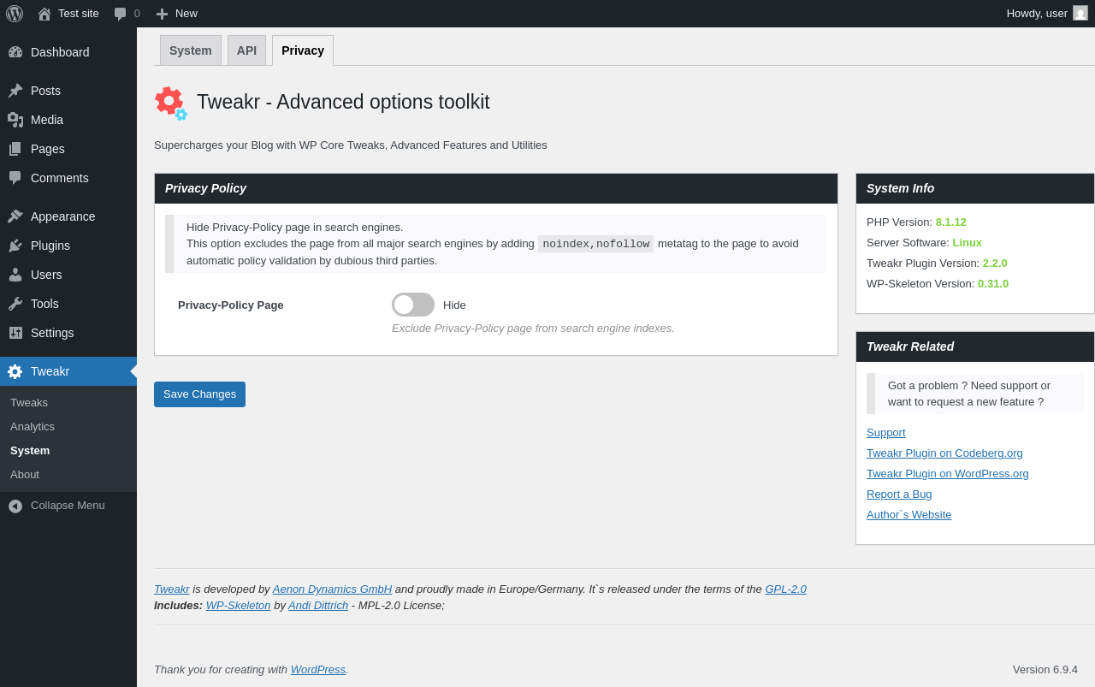
Task: Click the Plugins label in sidebar
Action: (50, 246)
